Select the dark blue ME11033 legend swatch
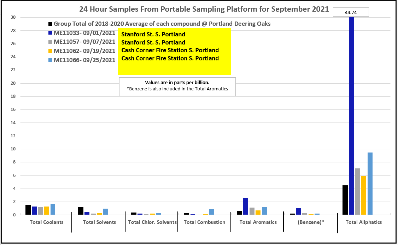Viewport: 398px width, 245px height. tap(51, 33)
